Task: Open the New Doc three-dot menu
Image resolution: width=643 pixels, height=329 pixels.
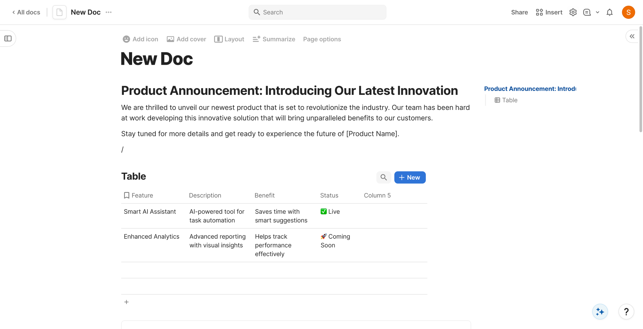Action: point(109,12)
